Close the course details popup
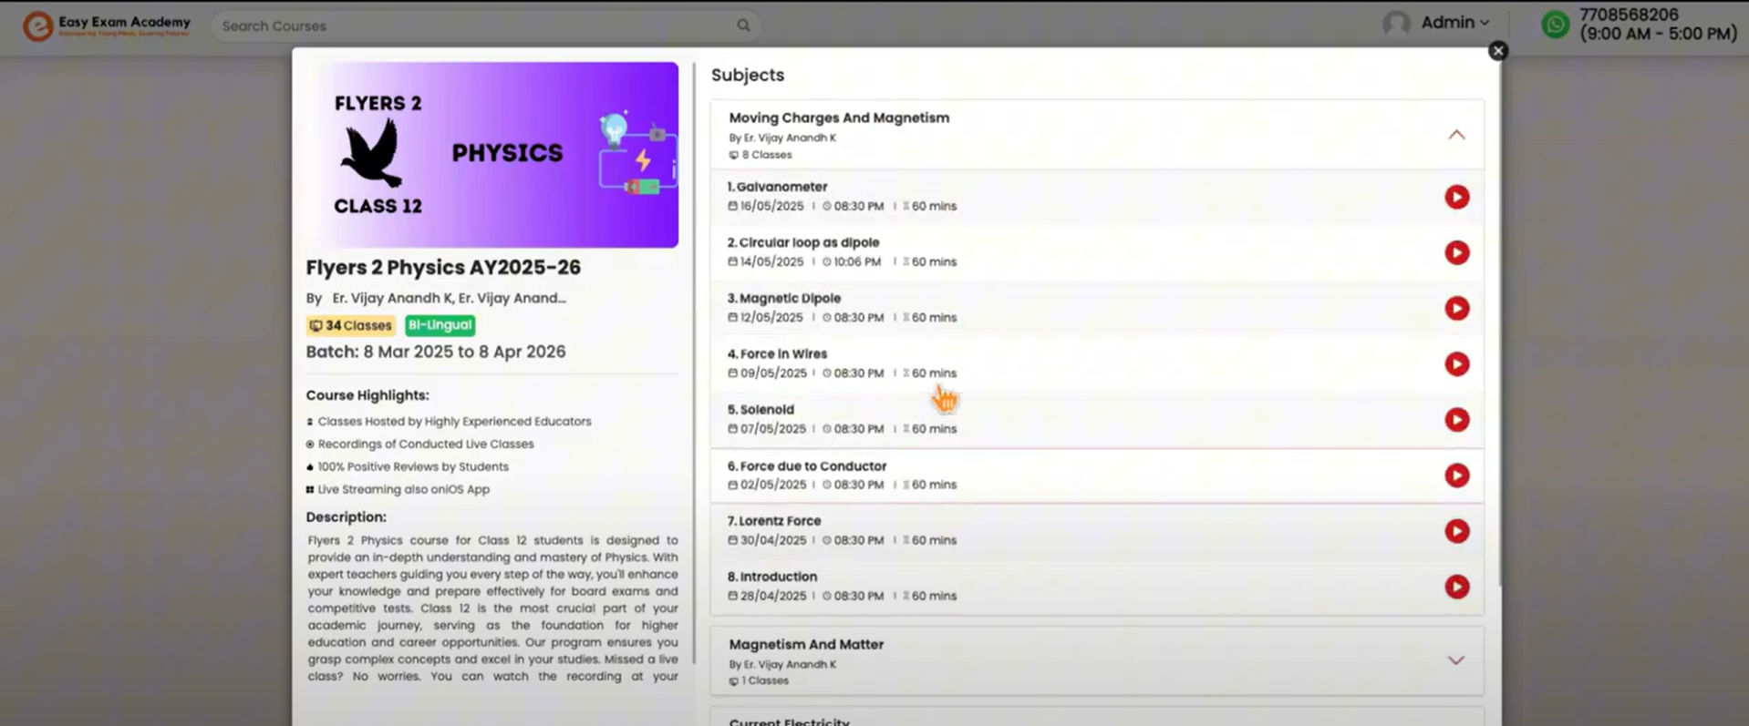The height and width of the screenshot is (726, 1749). point(1497,51)
